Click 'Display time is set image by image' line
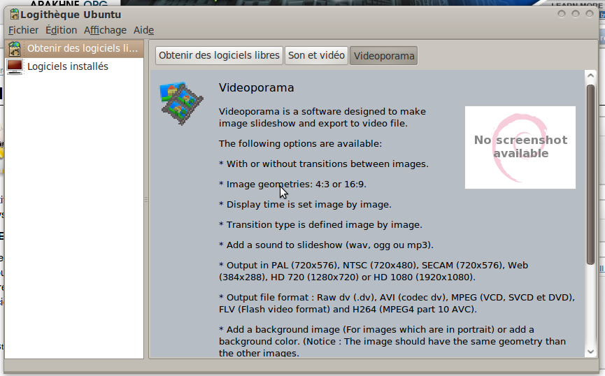The width and height of the screenshot is (605, 376). pos(305,204)
